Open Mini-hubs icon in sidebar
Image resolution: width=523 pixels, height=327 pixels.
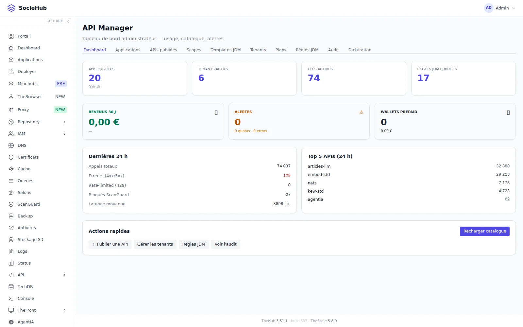point(11,84)
